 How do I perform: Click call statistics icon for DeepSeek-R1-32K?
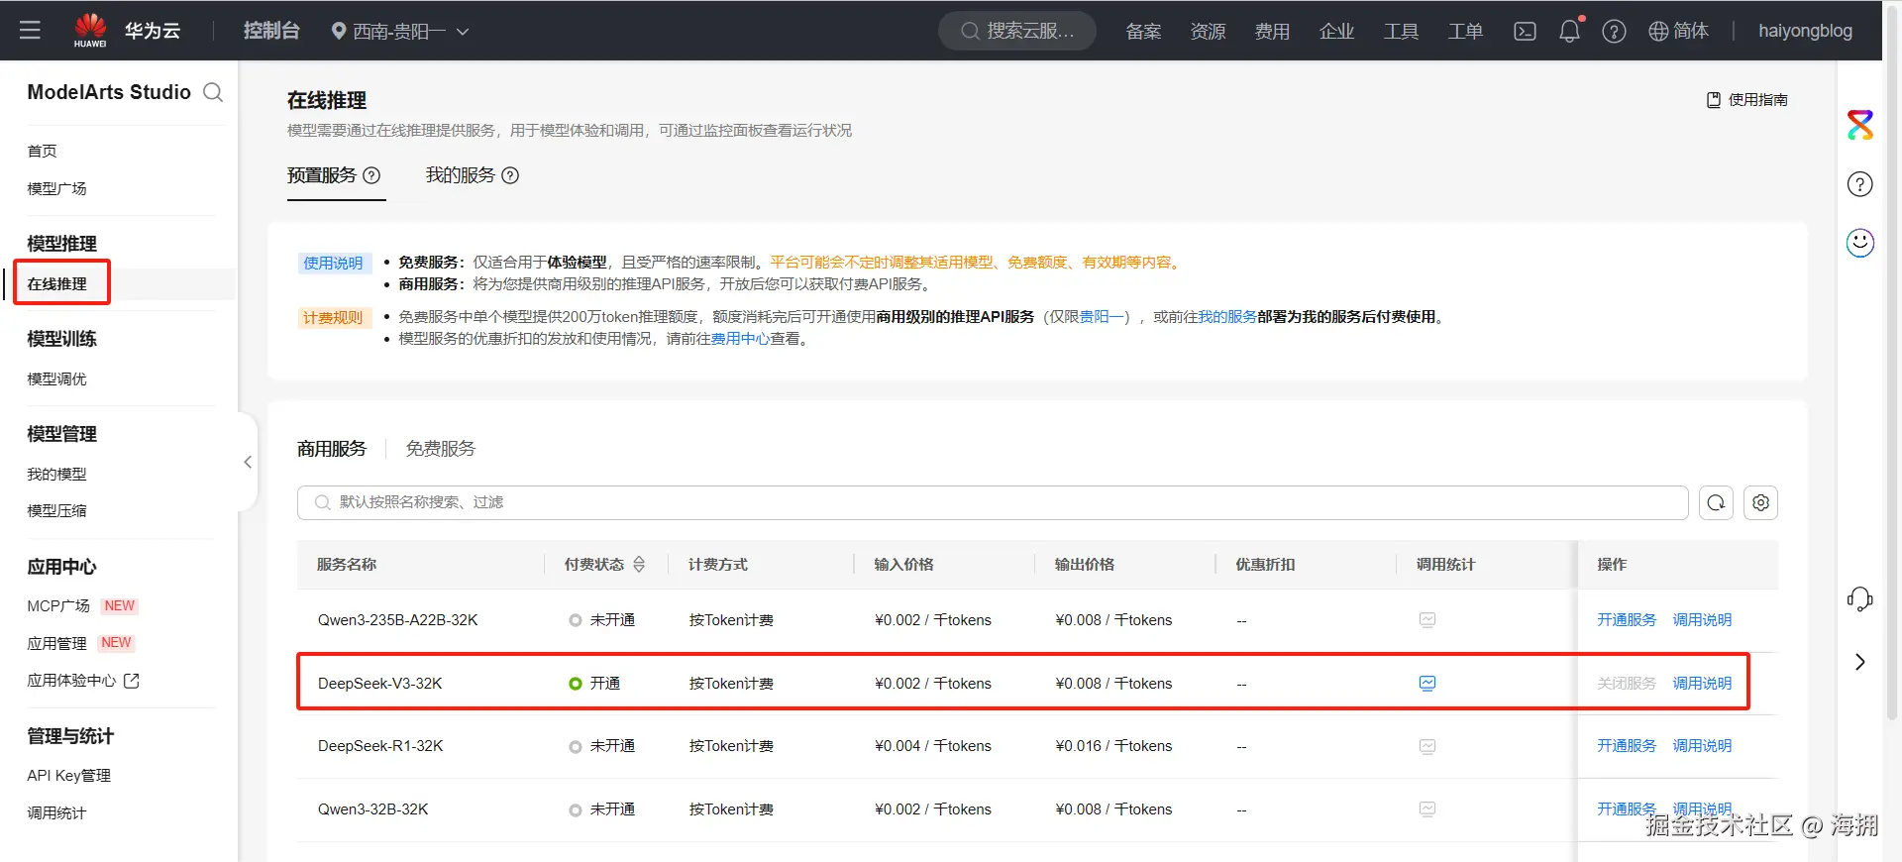point(1427,746)
